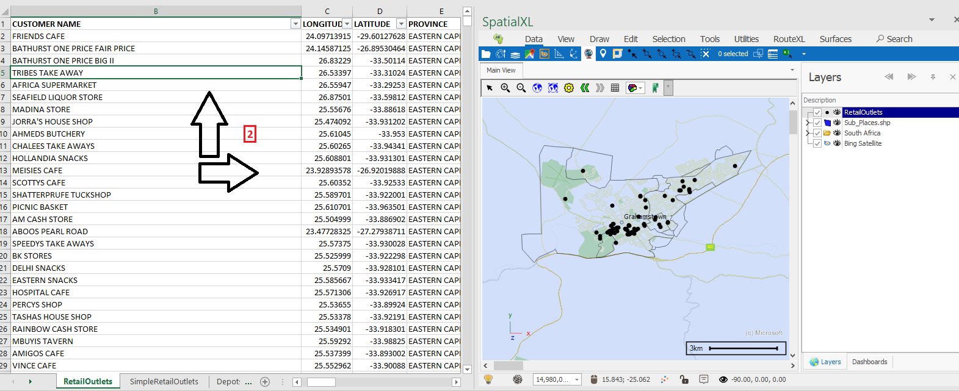Screen dimensions: 959x391
Task: Open the CUSTOMER NAME column filter dropdown
Action: point(295,24)
